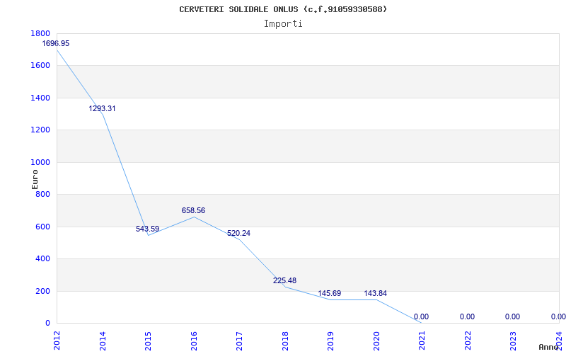Click y-axis tick 600
Screen dimensions: 566x354
(x=42, y=227)
